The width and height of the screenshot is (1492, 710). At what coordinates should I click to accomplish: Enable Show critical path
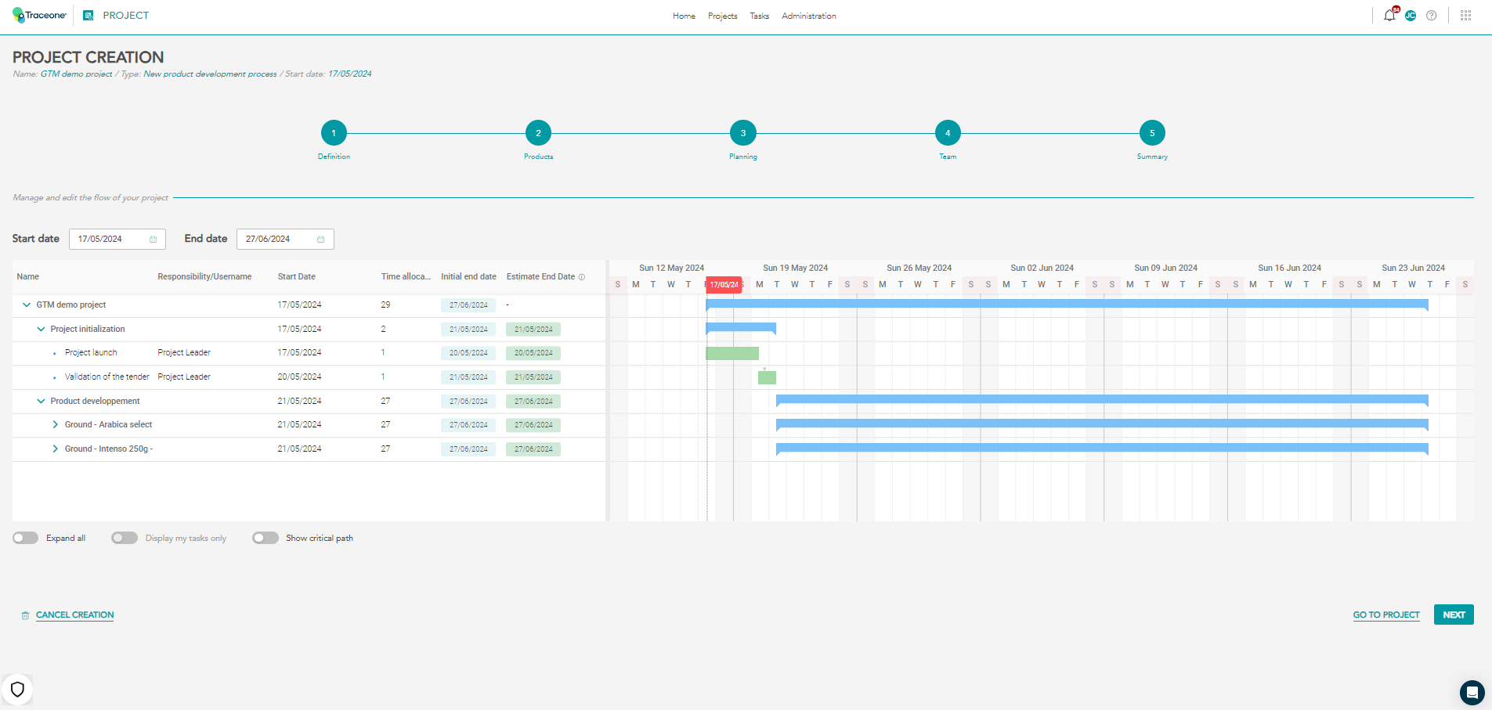click(x=265, y=538)
